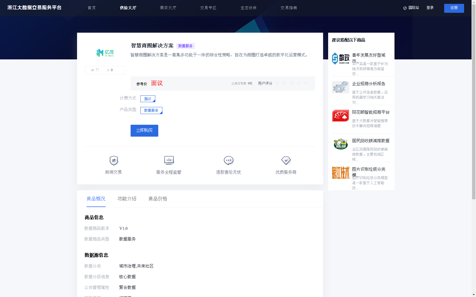Open the 数政 logo thumbnail
476x297 pixels.
coord(341,59)
